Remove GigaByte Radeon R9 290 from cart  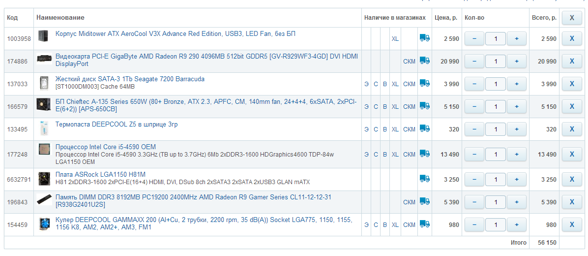pyautogui.click(x=572, y=61)
